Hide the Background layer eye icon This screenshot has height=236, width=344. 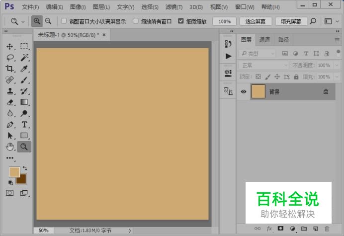pyautogui.click(x=243, y=92)
